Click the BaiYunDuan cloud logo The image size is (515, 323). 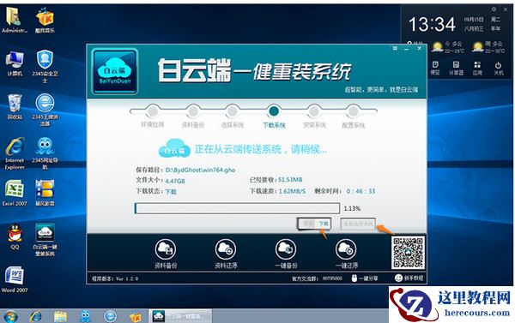click(x=115, y=71)
